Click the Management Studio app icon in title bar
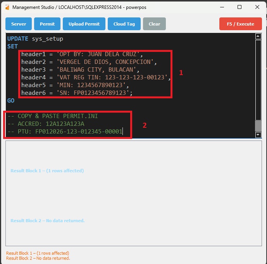 pyautogui.click(x=7, y=7)
